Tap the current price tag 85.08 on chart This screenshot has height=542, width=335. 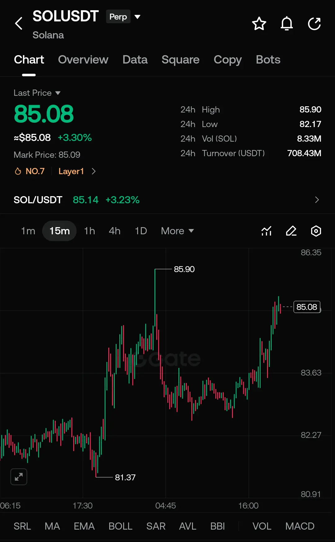pyautogui.click(x=307, y=307)
